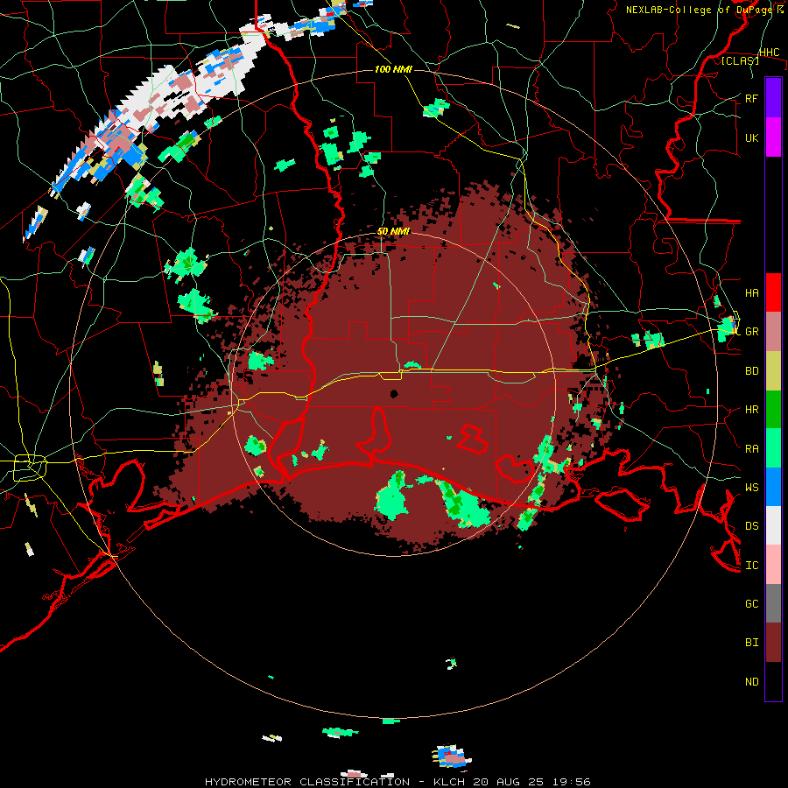Click the BD legend label
This screenshot has width=788, height=788.
752,371
